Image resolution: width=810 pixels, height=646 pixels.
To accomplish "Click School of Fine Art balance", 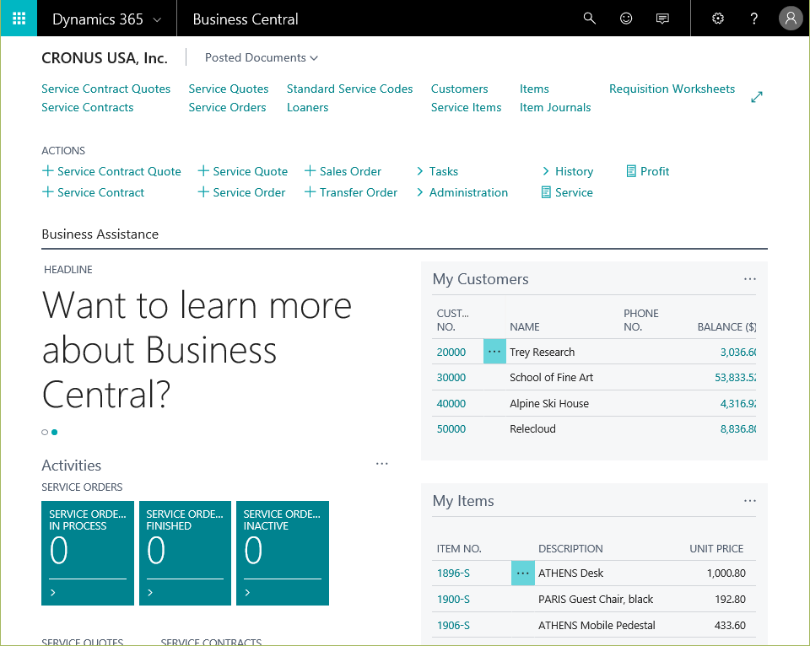I will pos(735,378).
